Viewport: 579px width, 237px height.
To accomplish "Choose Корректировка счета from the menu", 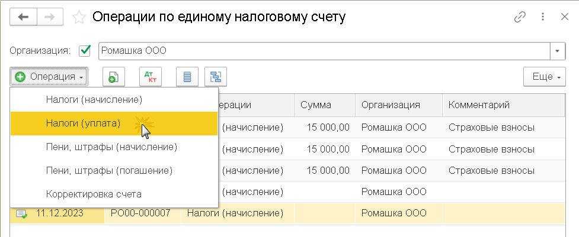I will tap(94, 194).
